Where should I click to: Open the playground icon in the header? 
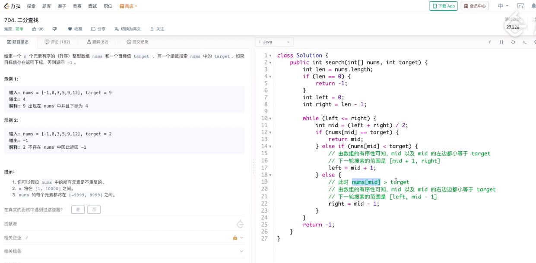pos(520,6)
